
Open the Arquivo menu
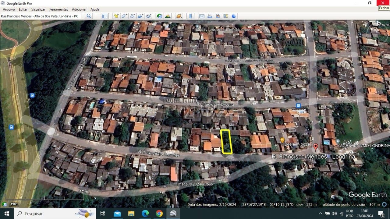(x=9, y=9)
